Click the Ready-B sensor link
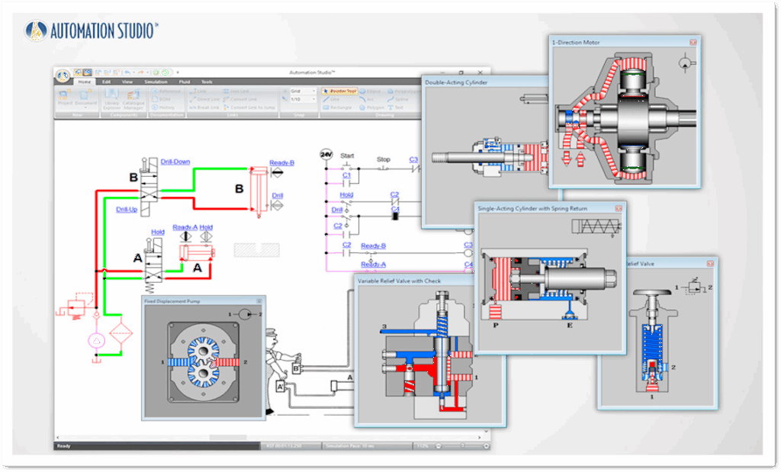The image size is (781, 472). click(281, 162)
